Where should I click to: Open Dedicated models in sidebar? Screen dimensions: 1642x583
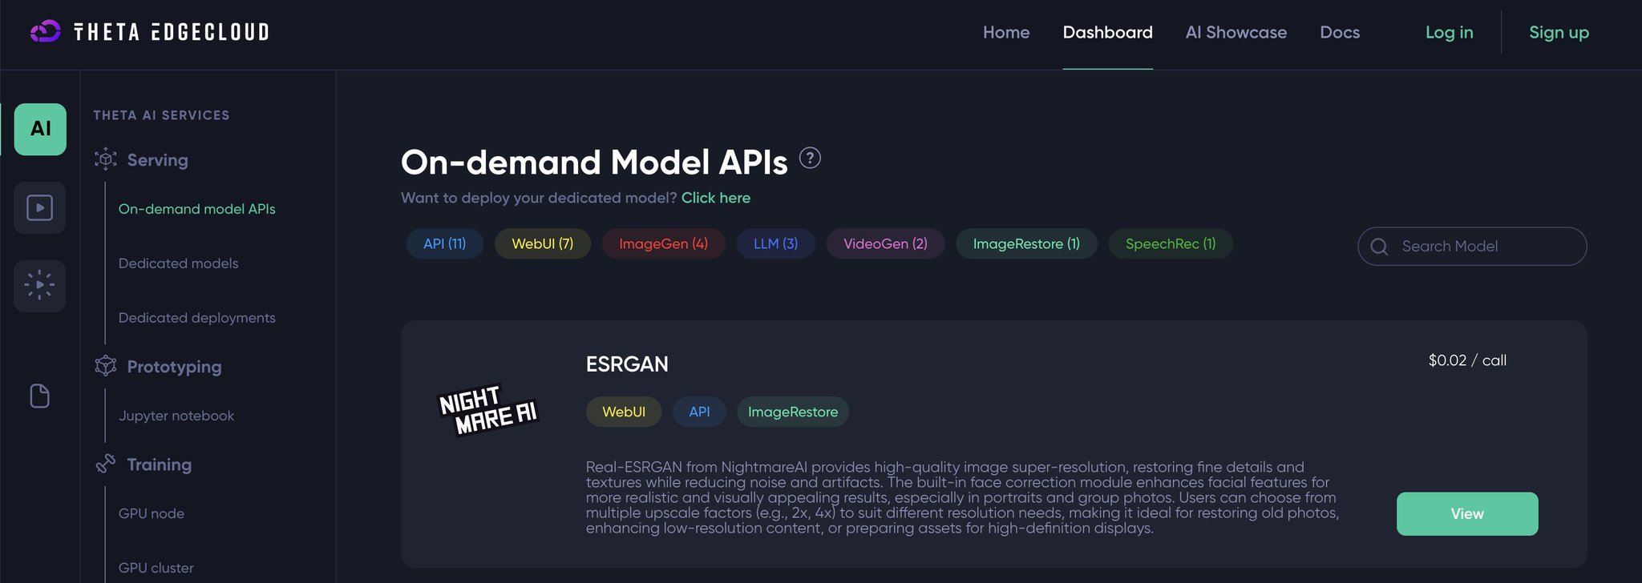click(178, 263)
